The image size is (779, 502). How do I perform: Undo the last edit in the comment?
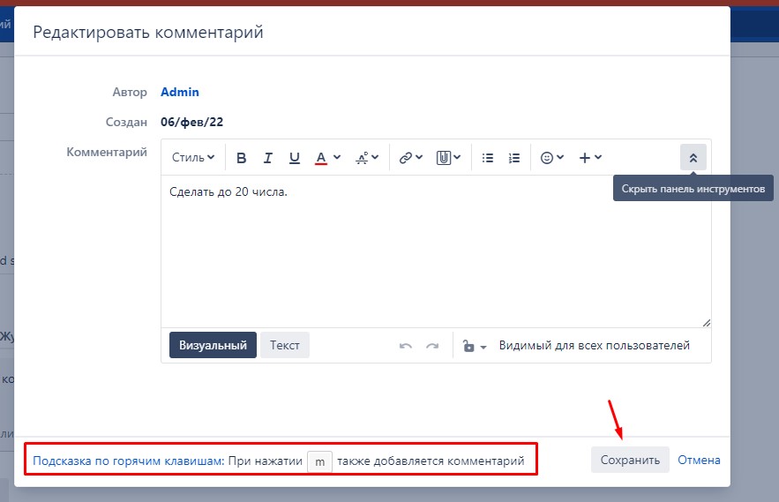pos(406,346)
